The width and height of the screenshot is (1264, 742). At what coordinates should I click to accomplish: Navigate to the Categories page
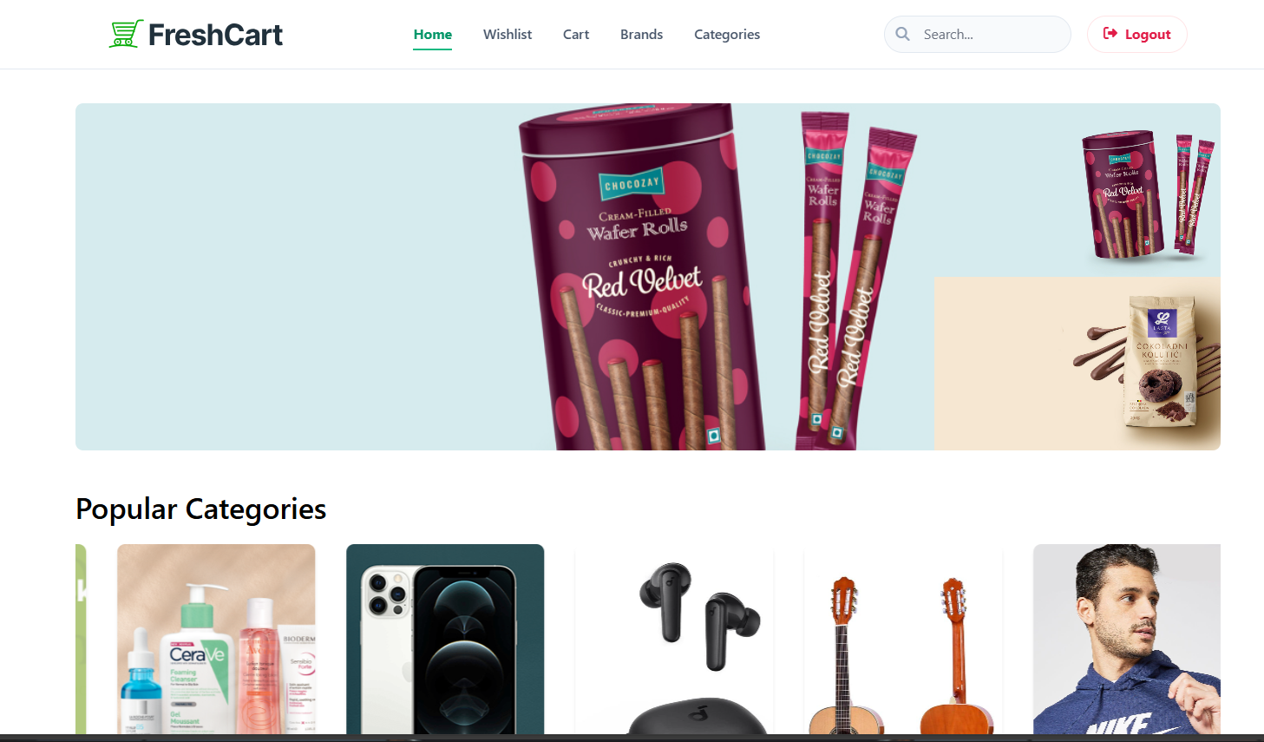[x=727, y=35]
